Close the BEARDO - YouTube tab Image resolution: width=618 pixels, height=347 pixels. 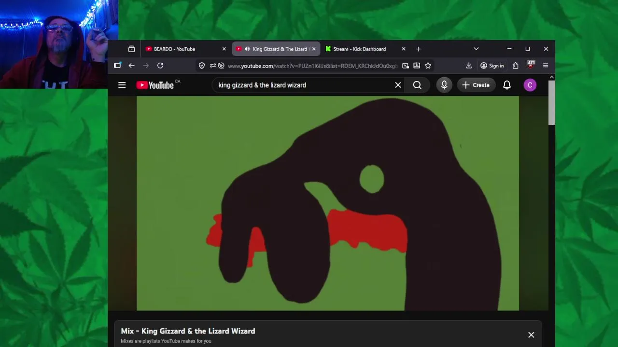(x=224, y=49)
